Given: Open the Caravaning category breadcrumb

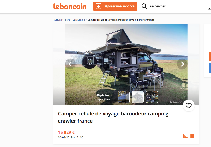Looking at the screenshot, I should (79, 20).
